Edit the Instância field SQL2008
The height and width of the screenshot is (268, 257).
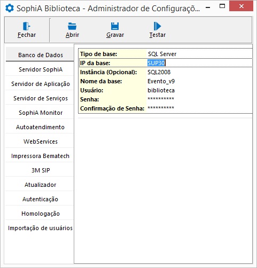199,72
